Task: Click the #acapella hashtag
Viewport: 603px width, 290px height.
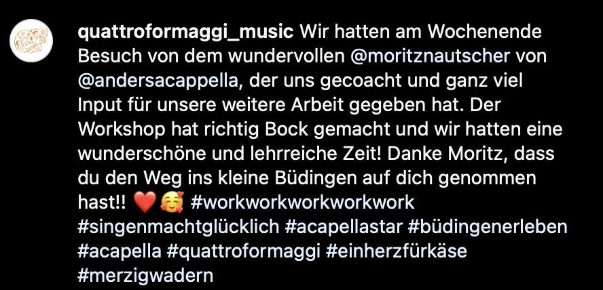Action: (x=120, y=251)
